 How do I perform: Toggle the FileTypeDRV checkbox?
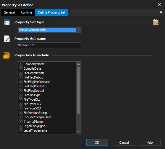[20, 104]
